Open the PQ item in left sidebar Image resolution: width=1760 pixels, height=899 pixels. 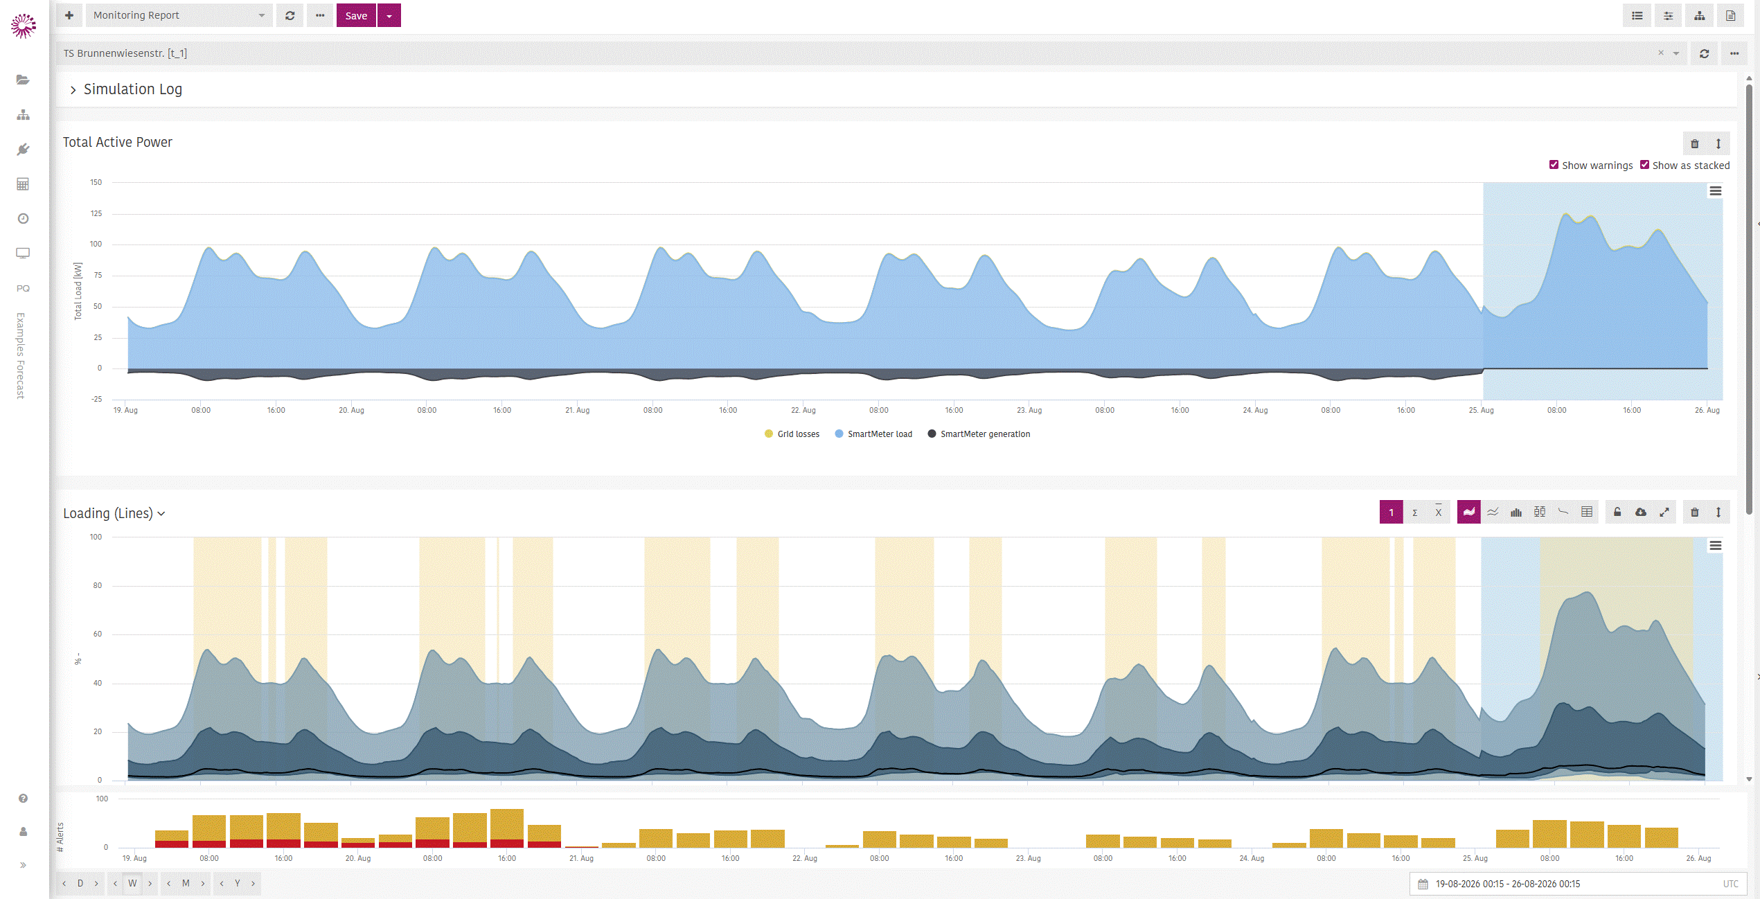tap(23, 288)
